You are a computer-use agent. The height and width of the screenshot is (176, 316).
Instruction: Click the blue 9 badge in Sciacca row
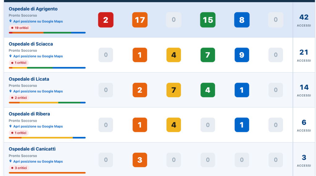pyautogui.click(x=242, y=55)
